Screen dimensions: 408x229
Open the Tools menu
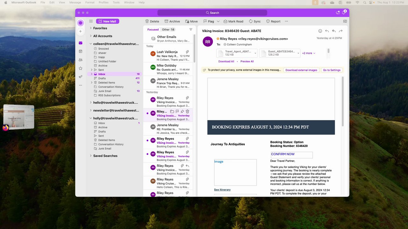116,3
